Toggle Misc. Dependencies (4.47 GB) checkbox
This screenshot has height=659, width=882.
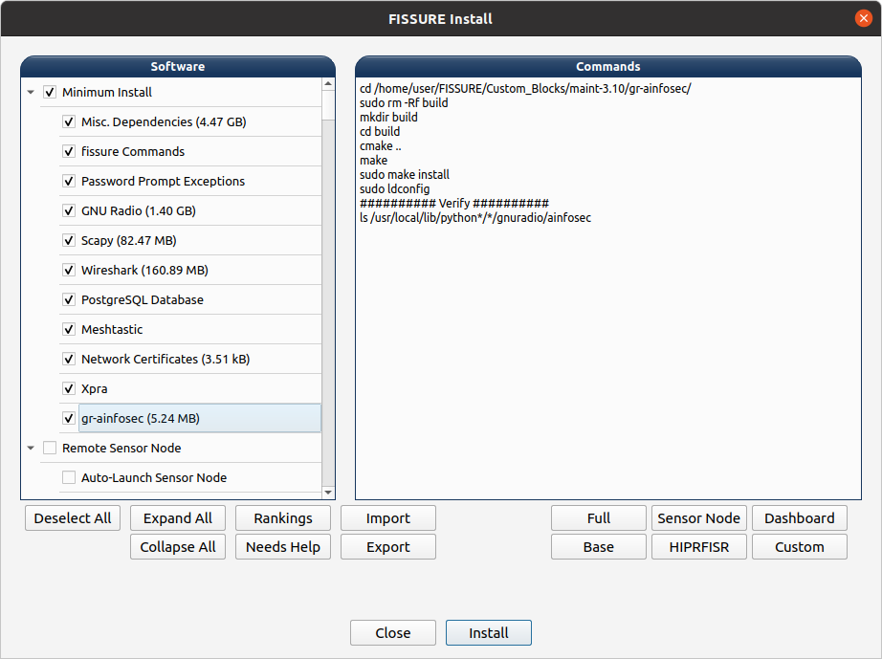[69, 122]
